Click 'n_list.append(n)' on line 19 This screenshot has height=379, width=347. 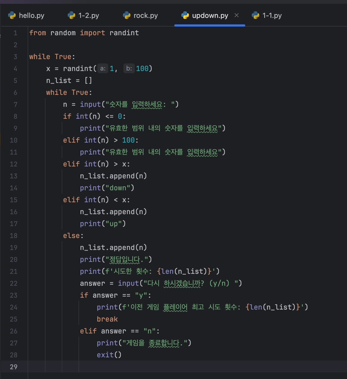tap(113, 248)
